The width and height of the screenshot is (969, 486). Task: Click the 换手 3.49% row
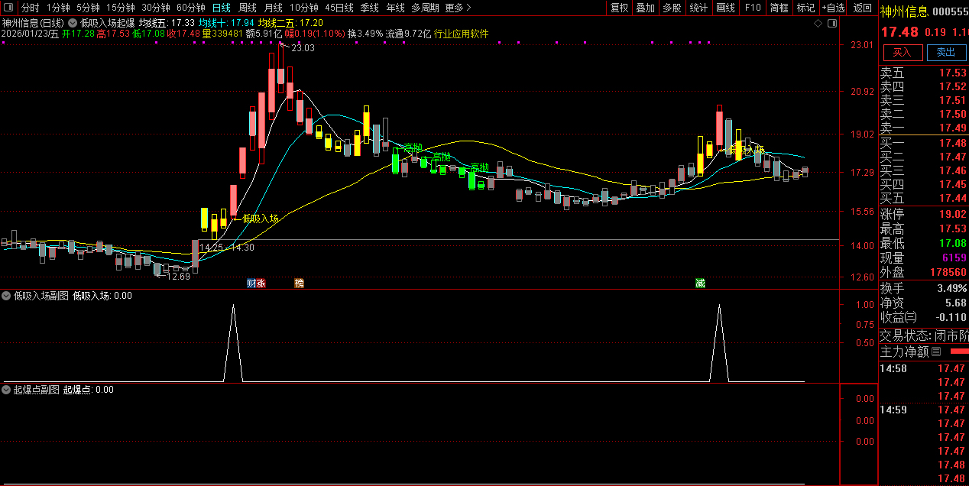click(x=924, y=289)
